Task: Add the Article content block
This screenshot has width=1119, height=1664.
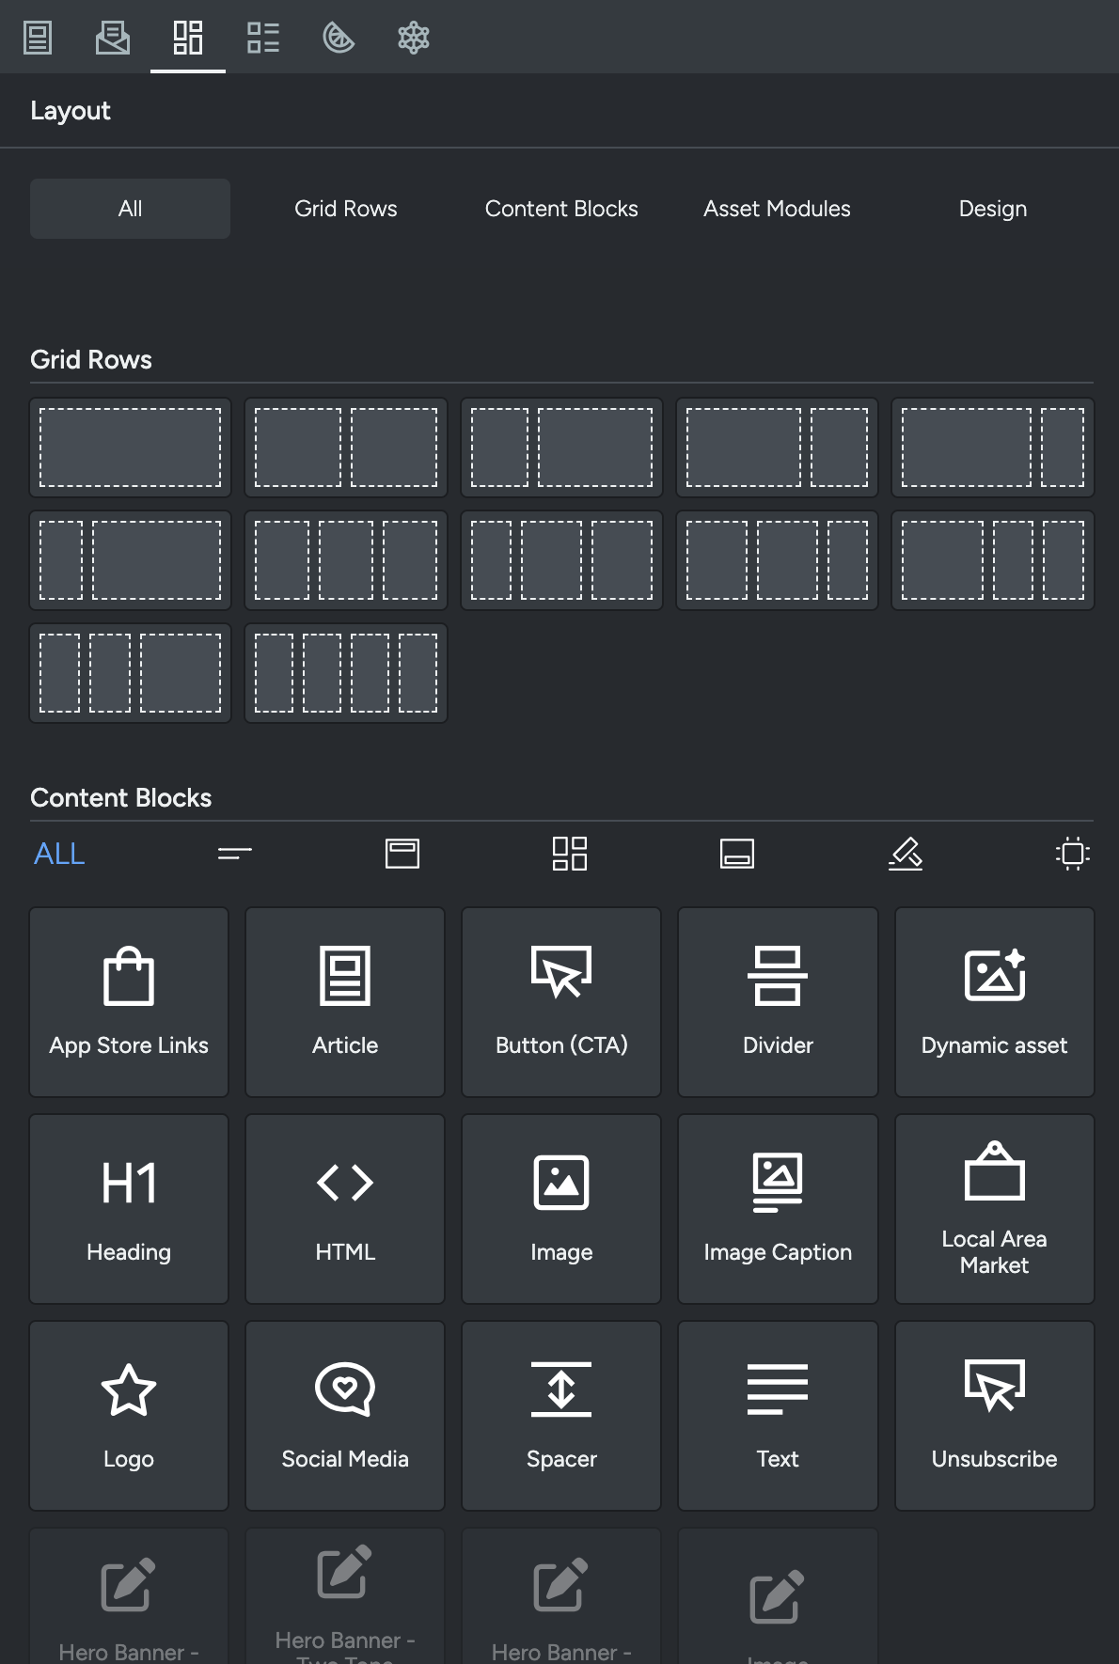Action: 345,1002
